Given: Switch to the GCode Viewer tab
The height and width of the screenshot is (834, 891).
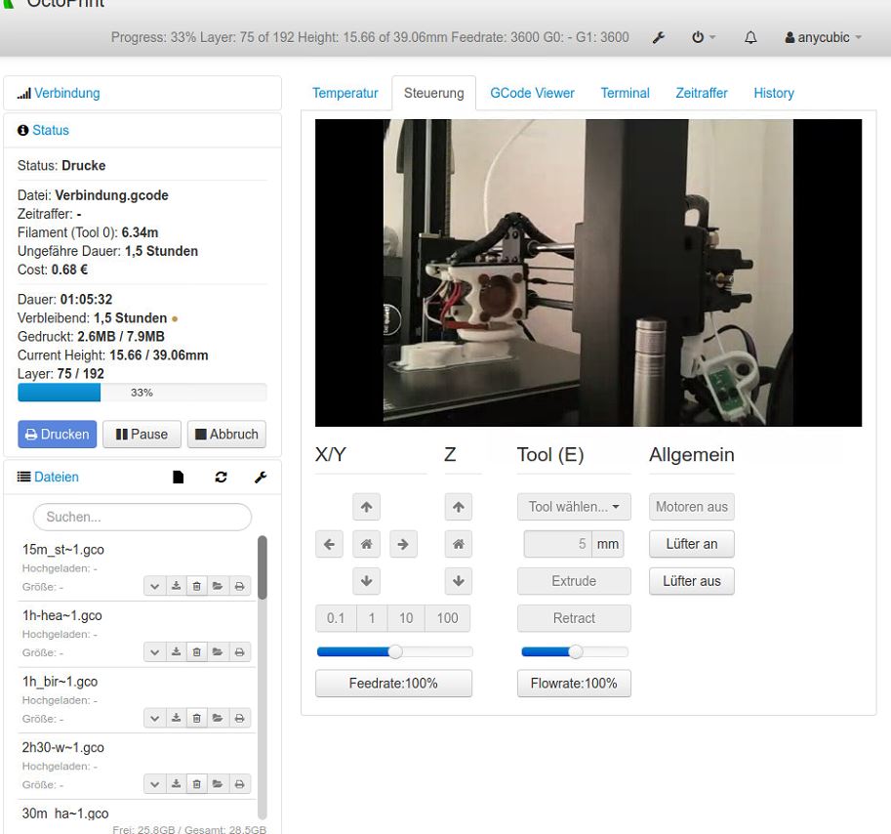Looking at the screenshot, I should tap(532, 93).
